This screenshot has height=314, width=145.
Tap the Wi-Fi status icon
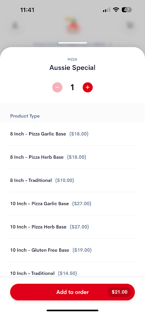(x=116, y=9)
